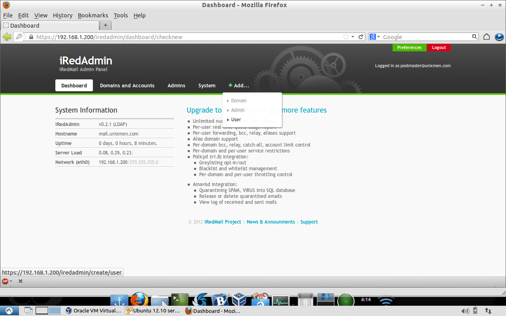Open News & Announments link
Viewport: 506px width, 316px height.
(271, 222)
